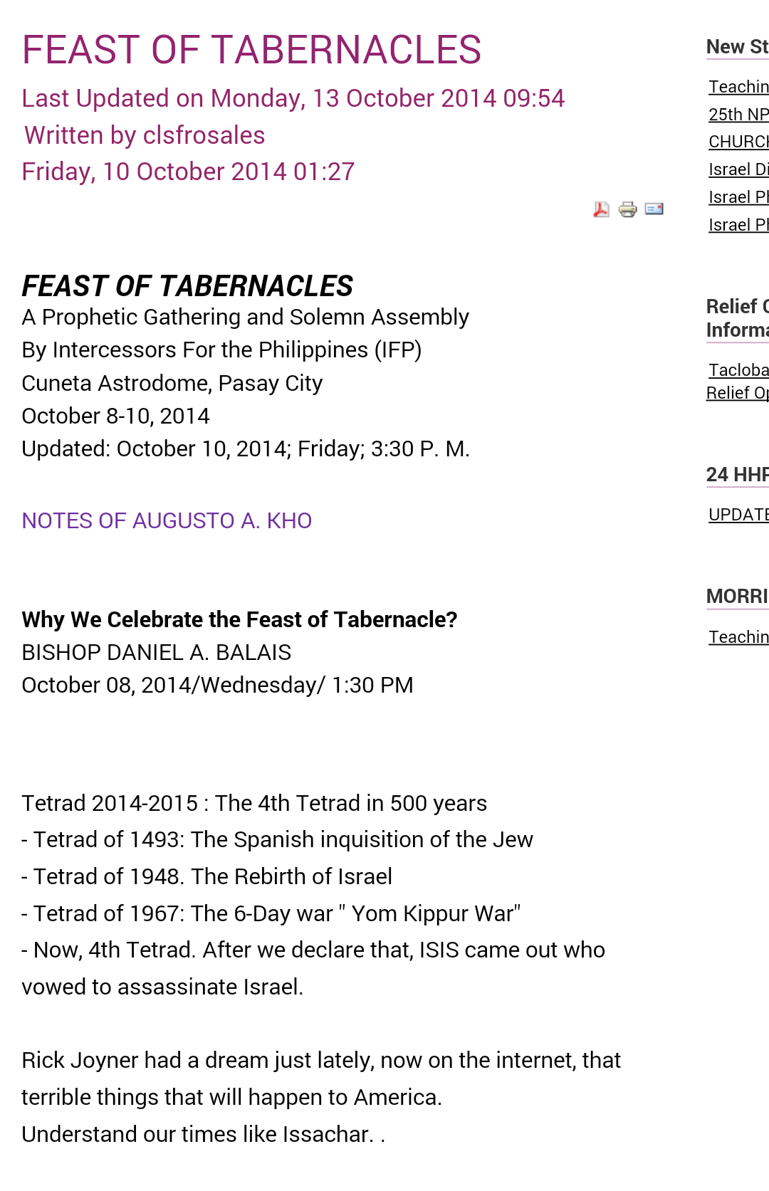This screenshot has width=769, height=1191.
Task: Click the bold italic FEAST OF TABERNACLES heading
Action: (x=187, y=286)
